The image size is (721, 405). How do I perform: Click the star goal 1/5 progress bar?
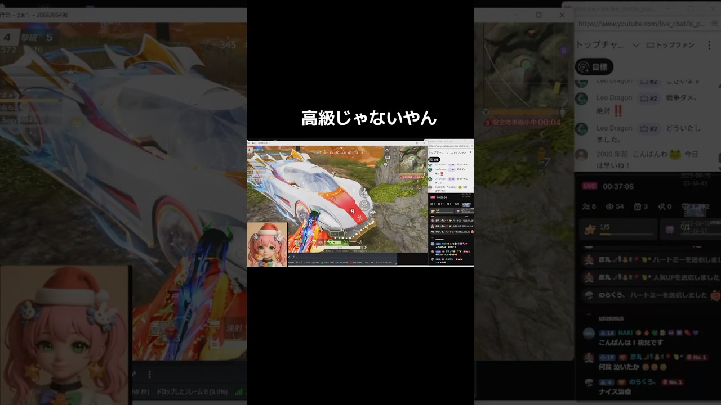pyautogui.click(x=618, y=229)
